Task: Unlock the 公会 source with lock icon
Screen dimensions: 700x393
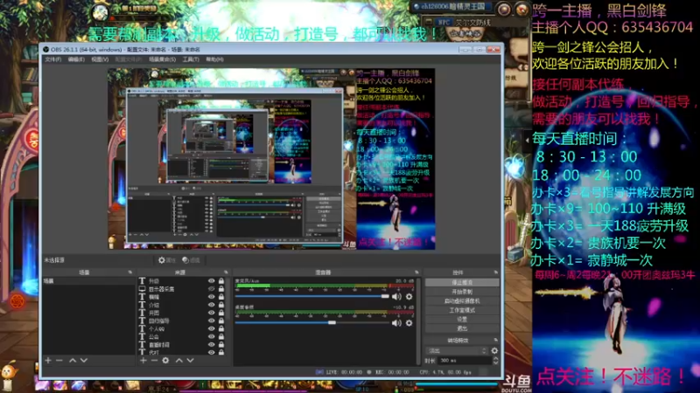Action: tap(221, 337)
